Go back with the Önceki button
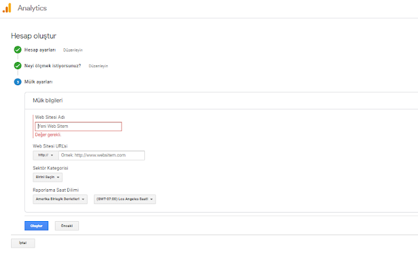The image size is (418, 255). tap(67, 226)
